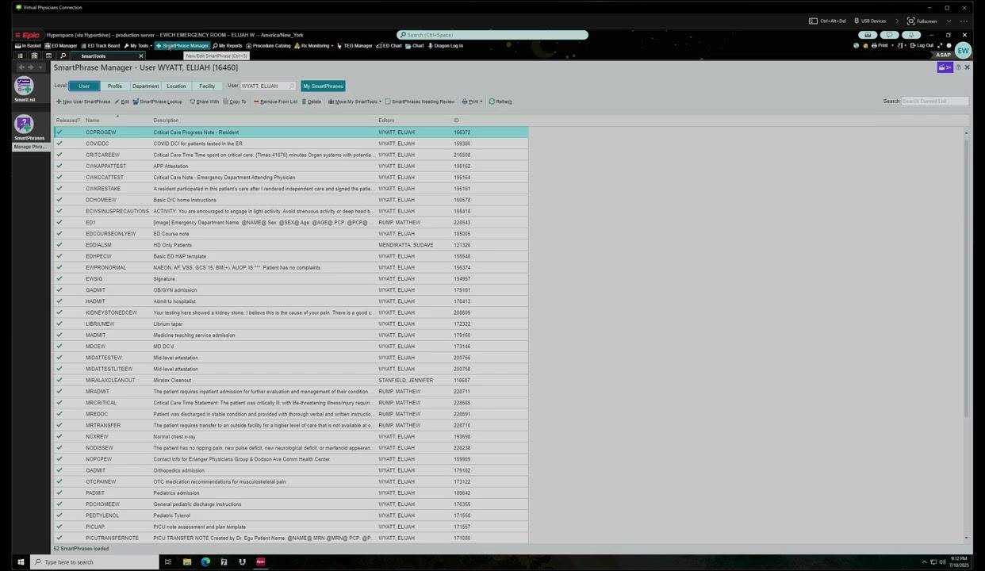Screen dimensions: 985x571
Task: Send Ctrl+Alt+Del from the viewer toolbar
Action: 828,21
